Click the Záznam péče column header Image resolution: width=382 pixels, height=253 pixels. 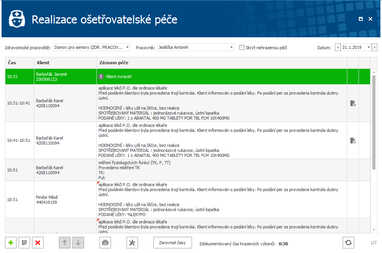click(x=222, y=63)
